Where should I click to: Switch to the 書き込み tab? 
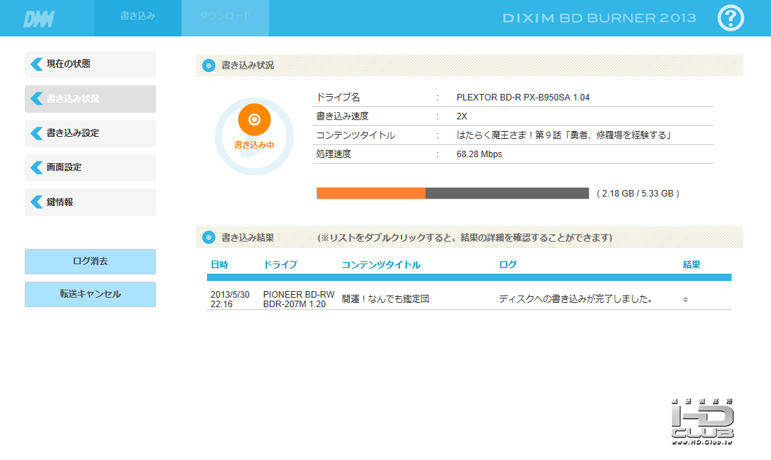(138, 18)
